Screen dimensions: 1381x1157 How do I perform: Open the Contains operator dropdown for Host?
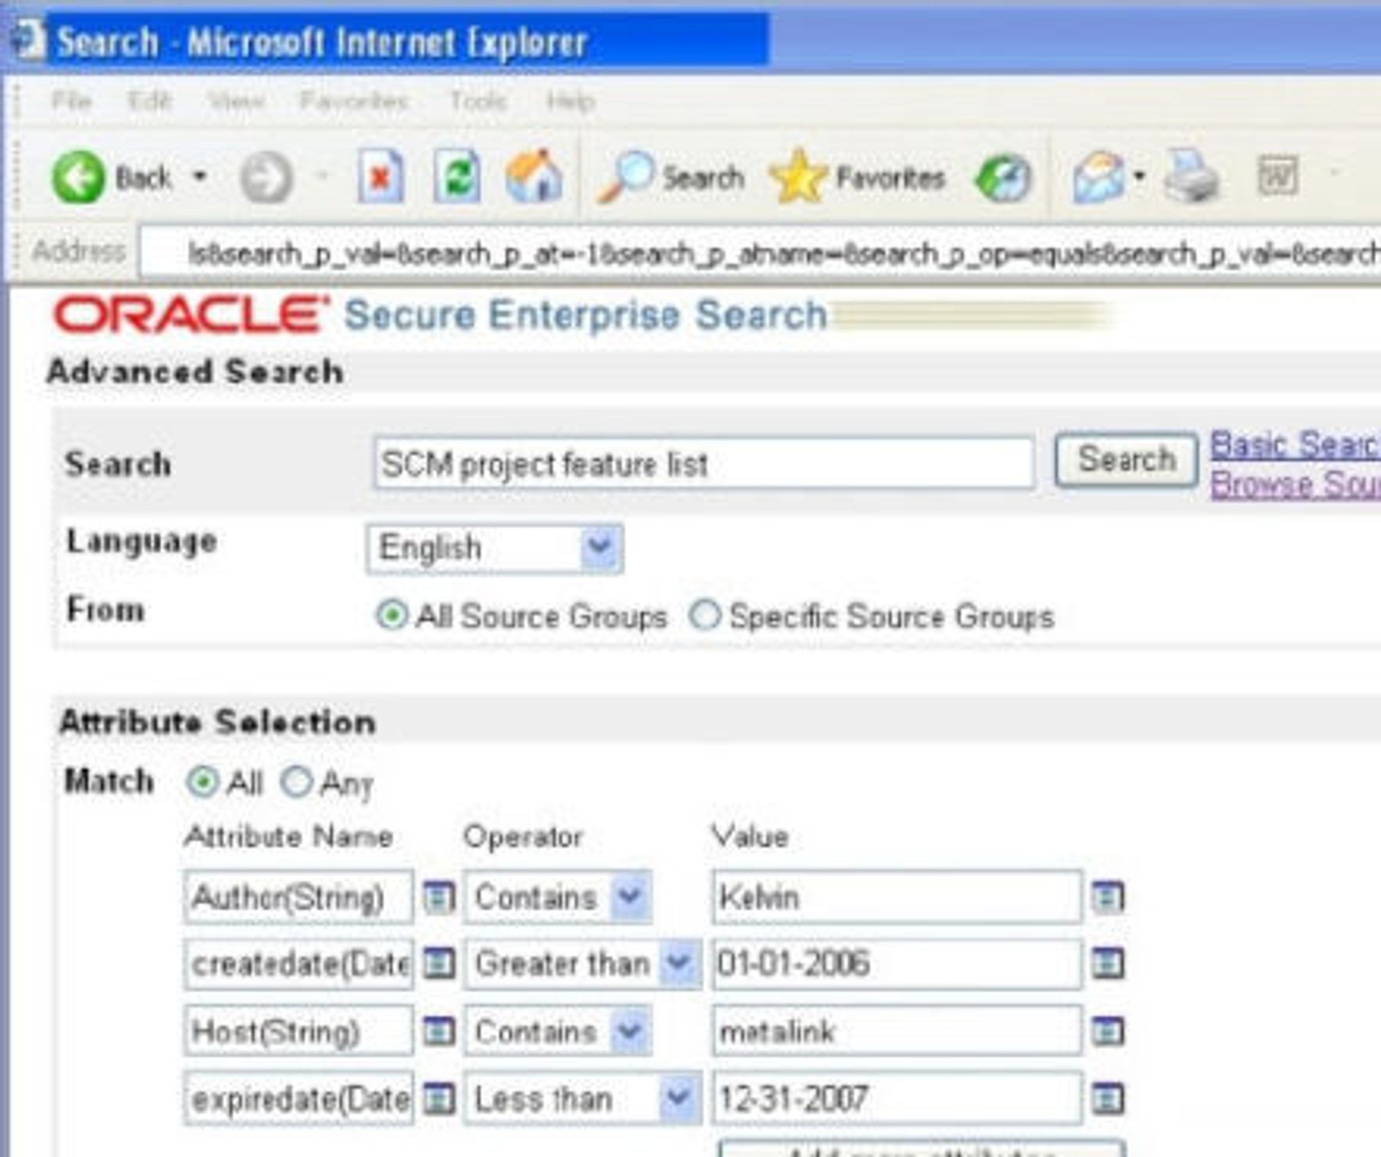557,1031
